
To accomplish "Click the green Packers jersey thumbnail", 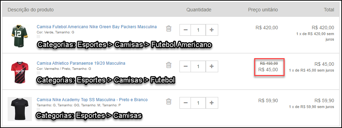I will pos(20,35).
